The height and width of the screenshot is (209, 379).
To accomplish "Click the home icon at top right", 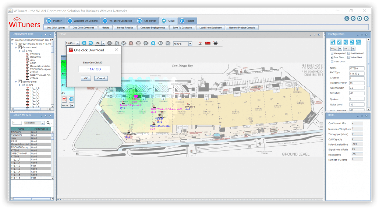I will (347, 18).
